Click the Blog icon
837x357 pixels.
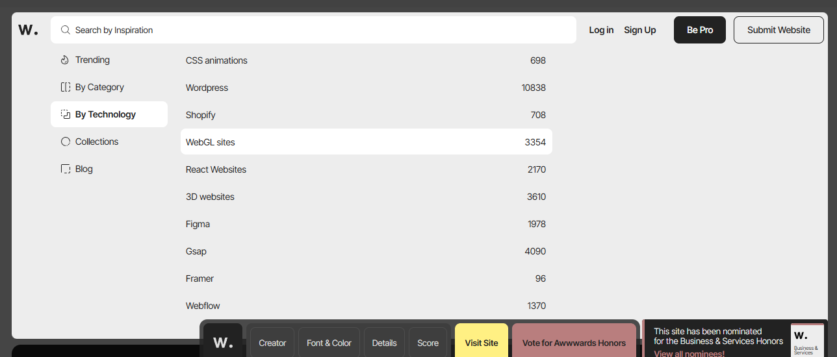click(x=65, y=169)
